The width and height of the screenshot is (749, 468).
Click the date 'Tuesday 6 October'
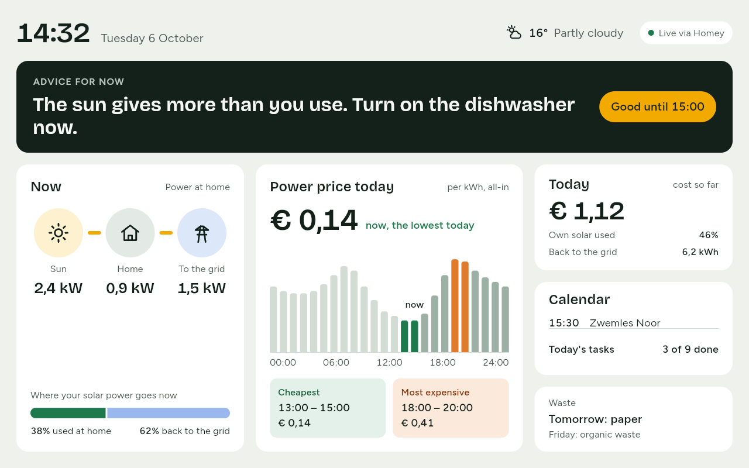coord(152,38)
